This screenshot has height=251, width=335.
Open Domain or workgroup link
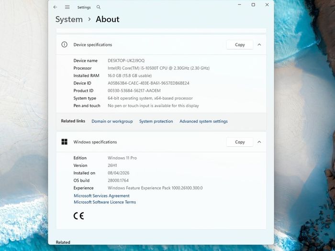[112, 121]
